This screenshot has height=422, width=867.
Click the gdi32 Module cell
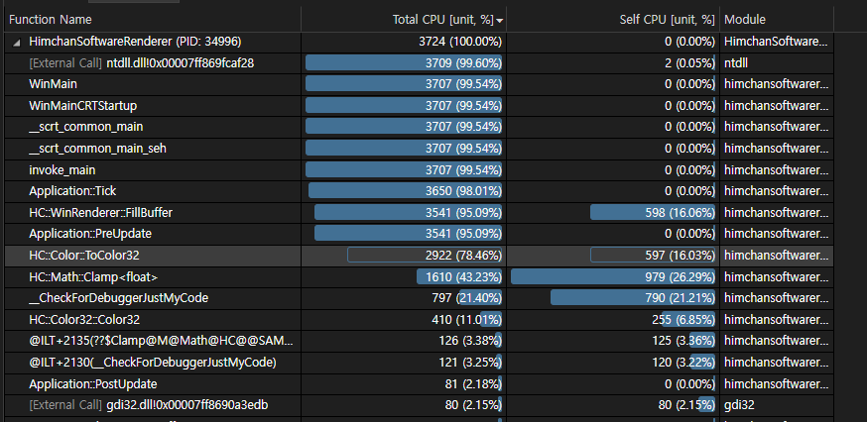(777, 405)
